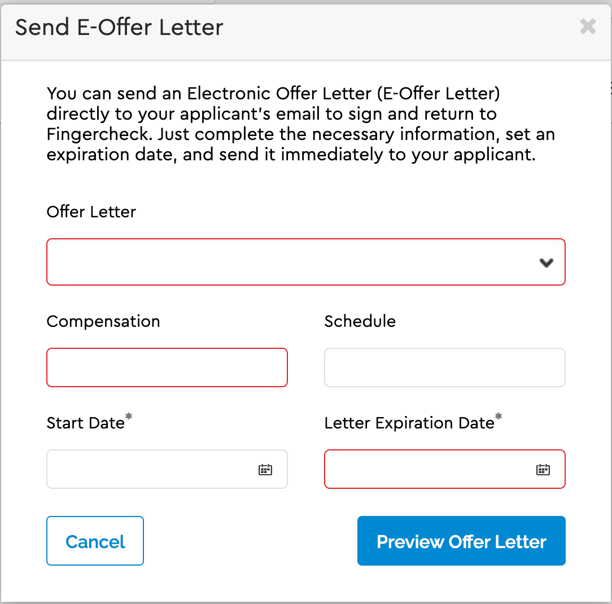Select the Start Date input field

coord(150,469)
